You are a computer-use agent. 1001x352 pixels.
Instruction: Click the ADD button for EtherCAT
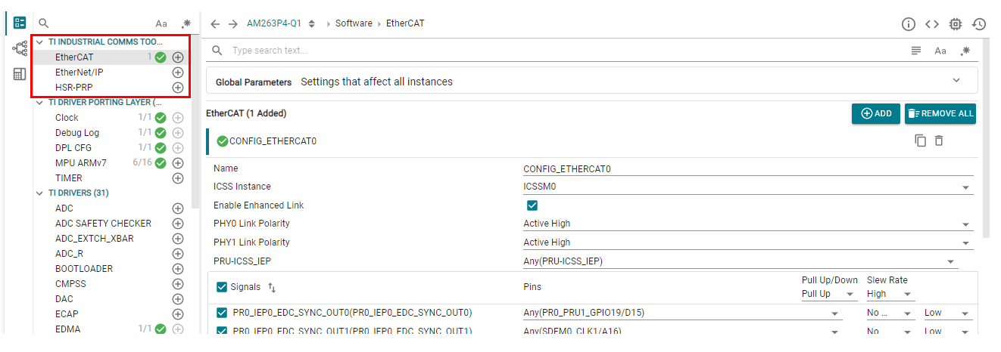[876, 113]
